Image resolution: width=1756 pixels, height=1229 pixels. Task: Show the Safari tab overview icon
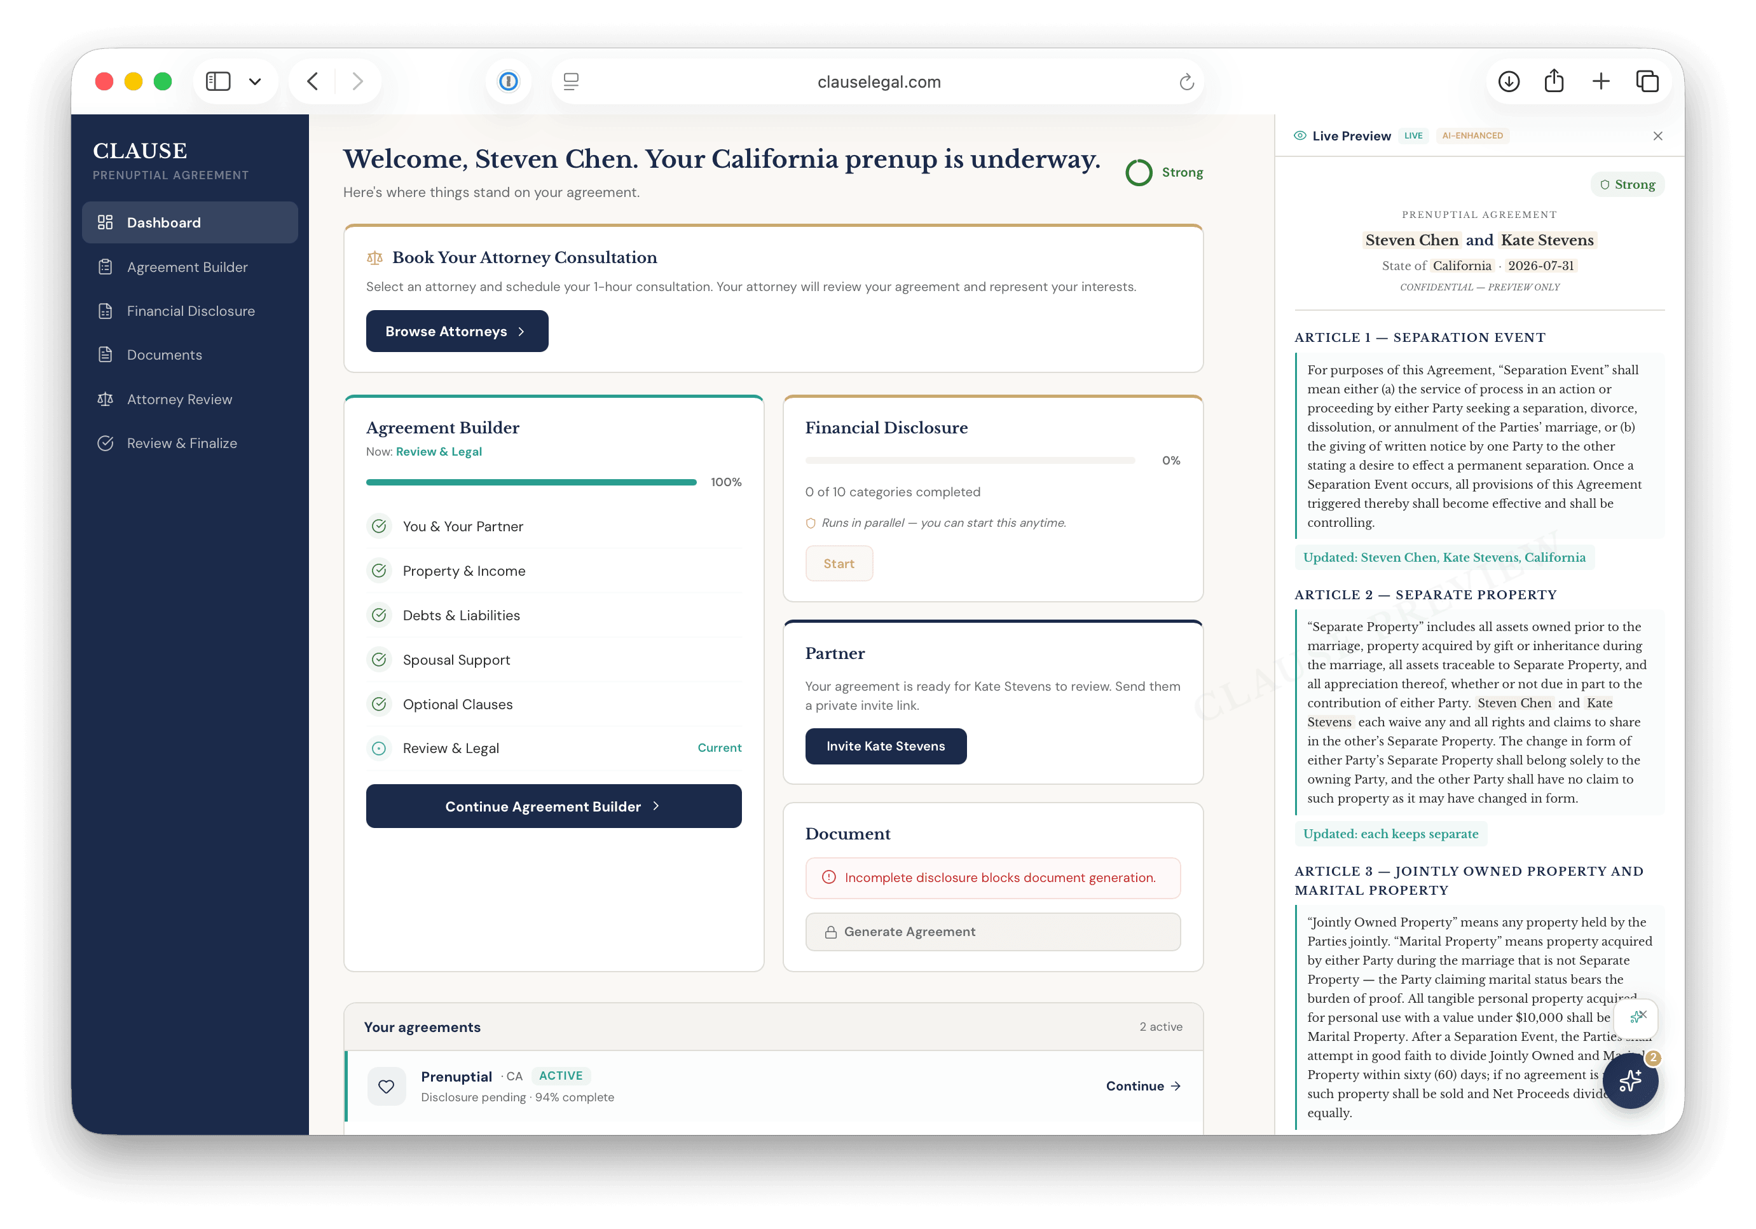pos(1647,81)
